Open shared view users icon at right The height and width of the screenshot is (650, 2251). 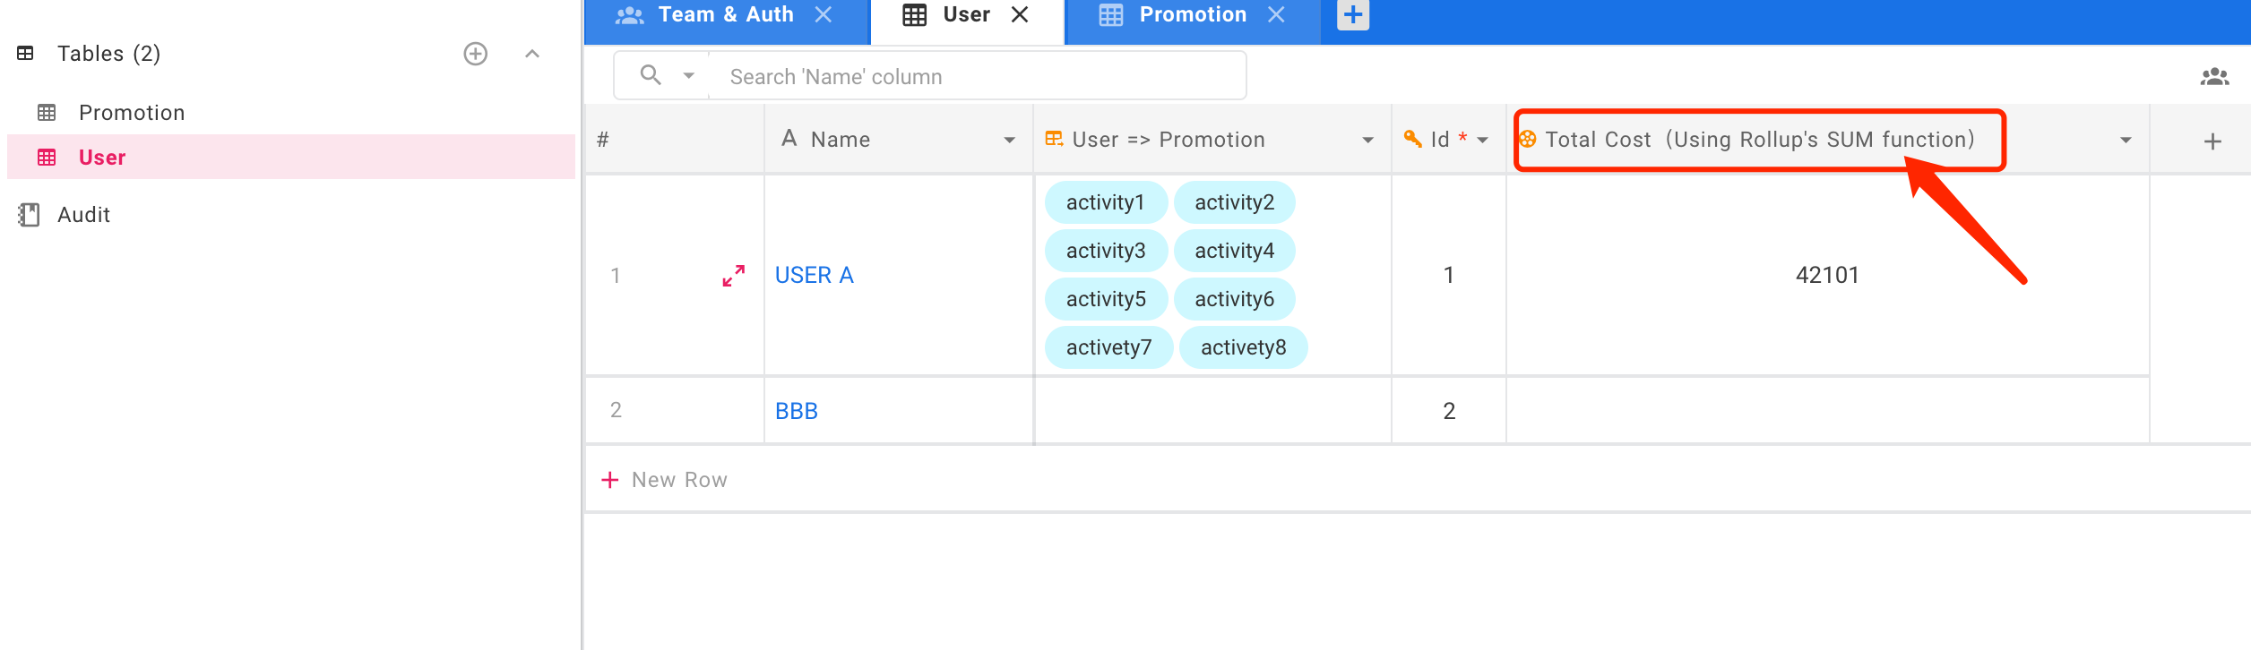(2214, 77)
